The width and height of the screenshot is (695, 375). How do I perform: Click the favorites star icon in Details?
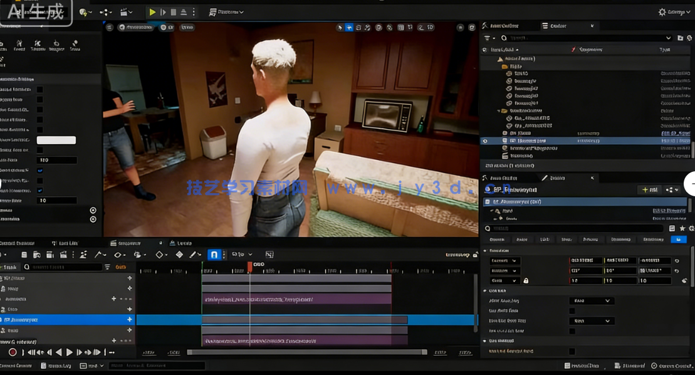[682, 229]
